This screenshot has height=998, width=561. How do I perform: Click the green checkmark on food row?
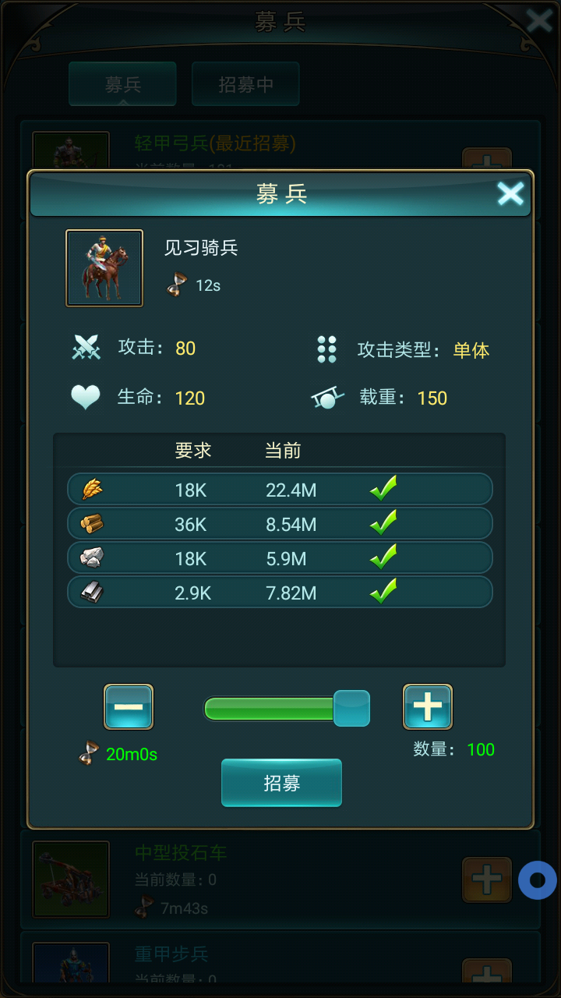point(383,489)
